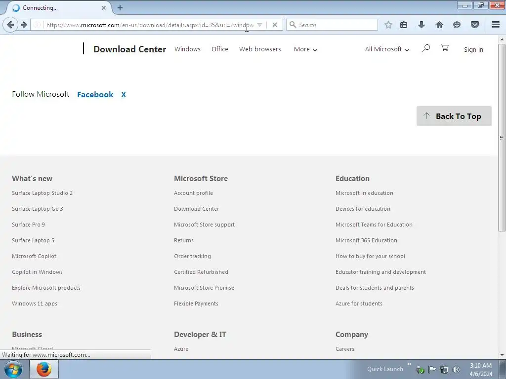Click the Back To Top button

tap(454, 116)
